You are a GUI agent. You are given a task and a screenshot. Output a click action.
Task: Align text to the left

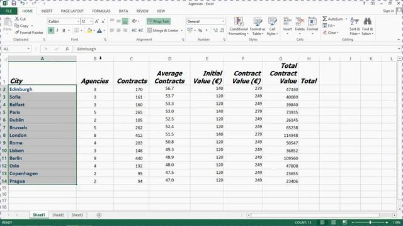(112, 31)
